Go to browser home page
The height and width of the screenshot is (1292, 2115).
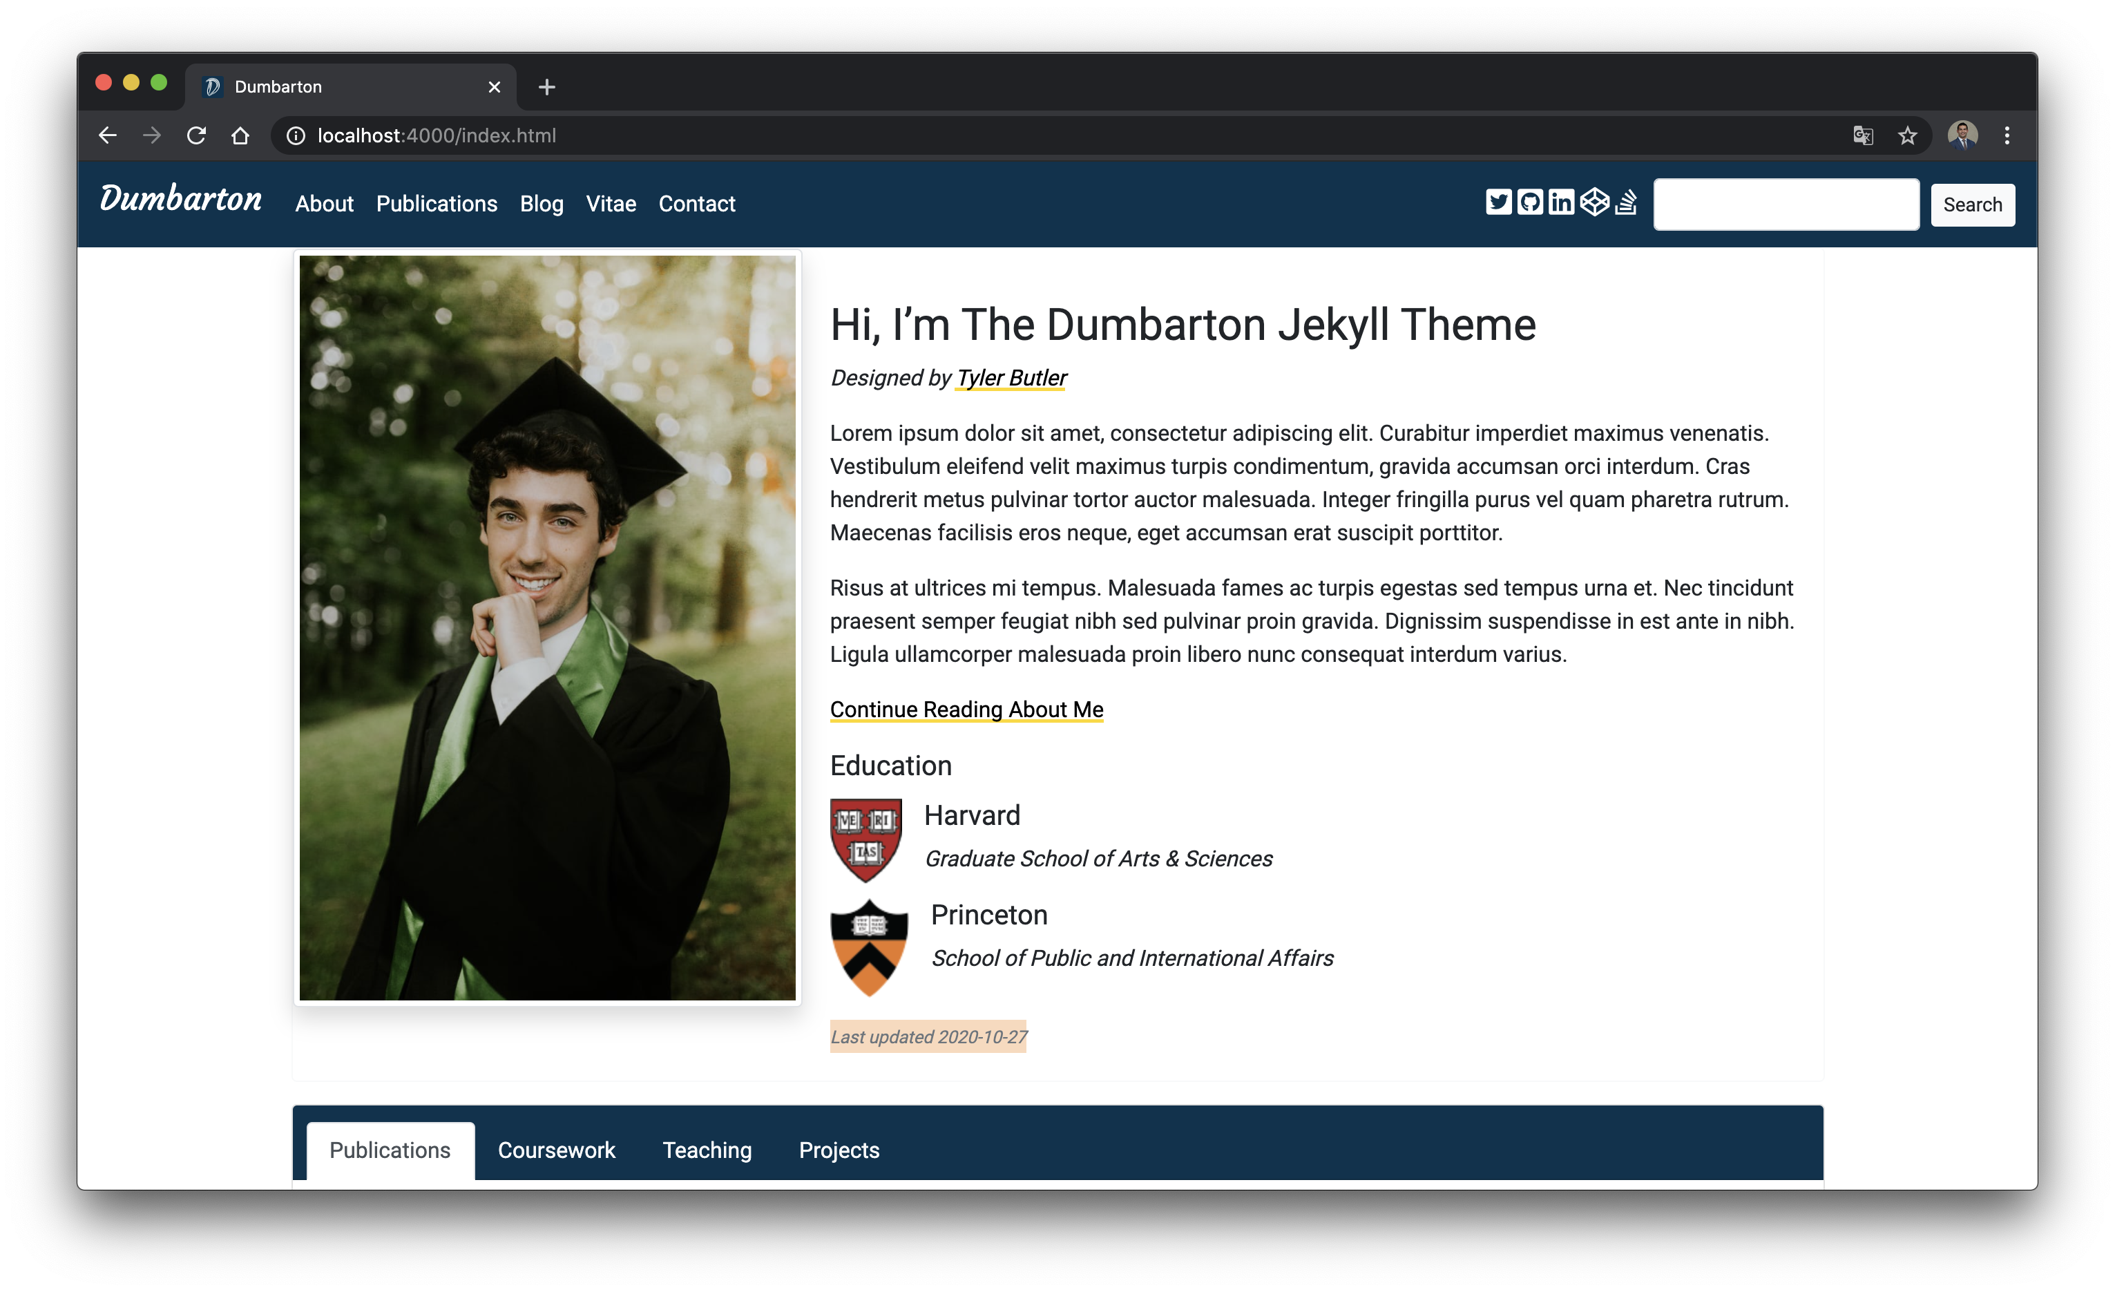coord(240,135)
